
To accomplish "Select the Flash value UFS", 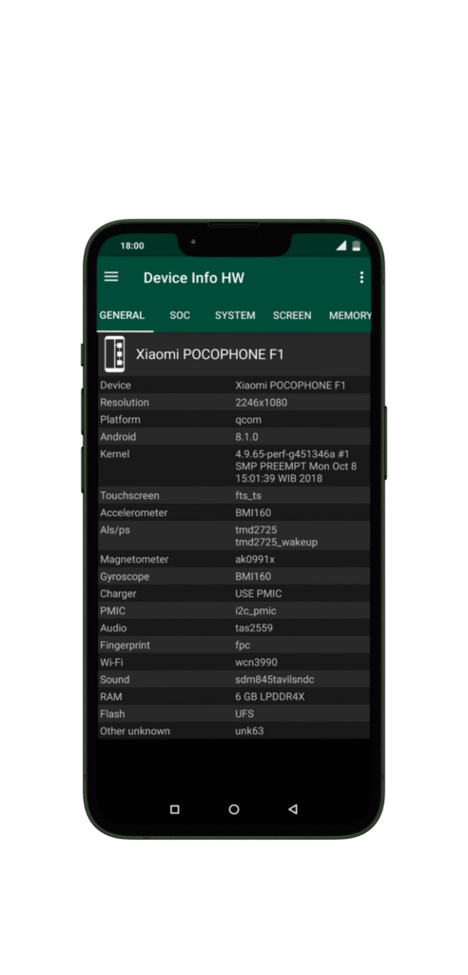I will 244,714.
